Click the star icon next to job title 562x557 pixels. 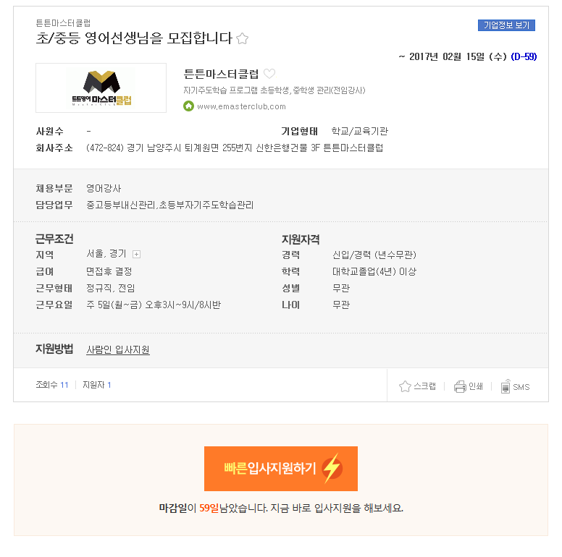tap(243, 38)
